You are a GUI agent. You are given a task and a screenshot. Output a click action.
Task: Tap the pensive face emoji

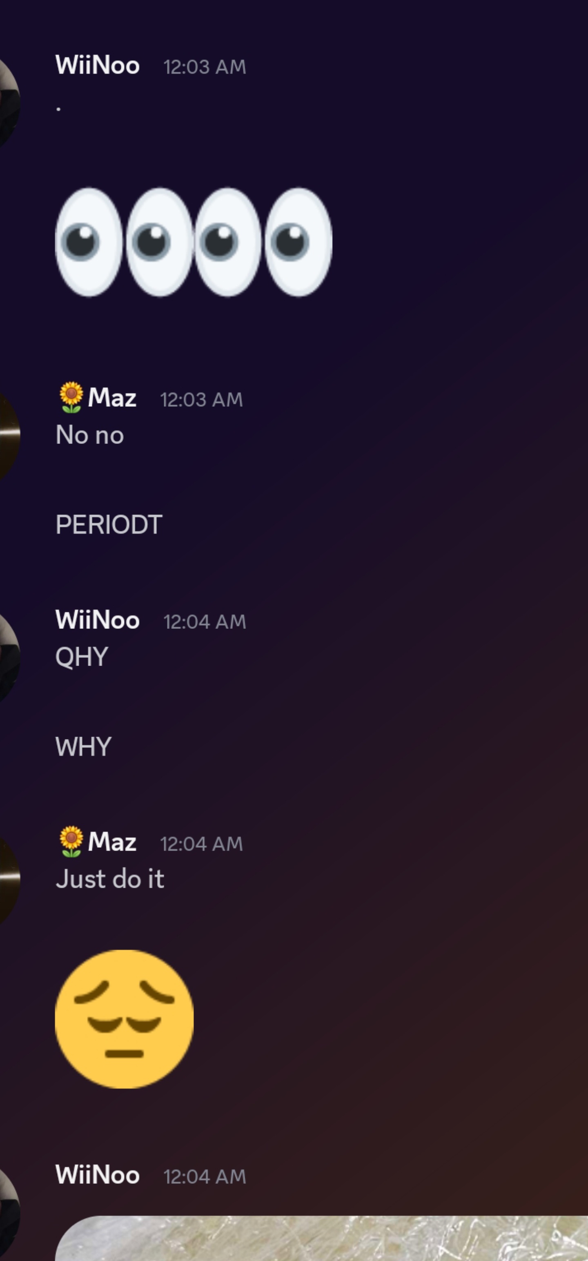coord(125,1019)
